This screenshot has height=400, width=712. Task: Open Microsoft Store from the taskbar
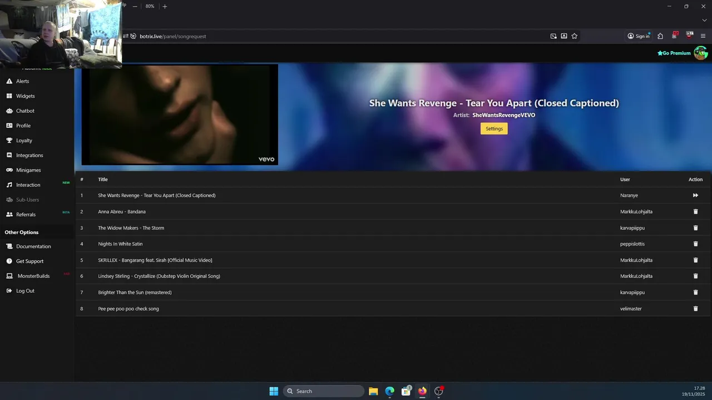click(406, 391)
